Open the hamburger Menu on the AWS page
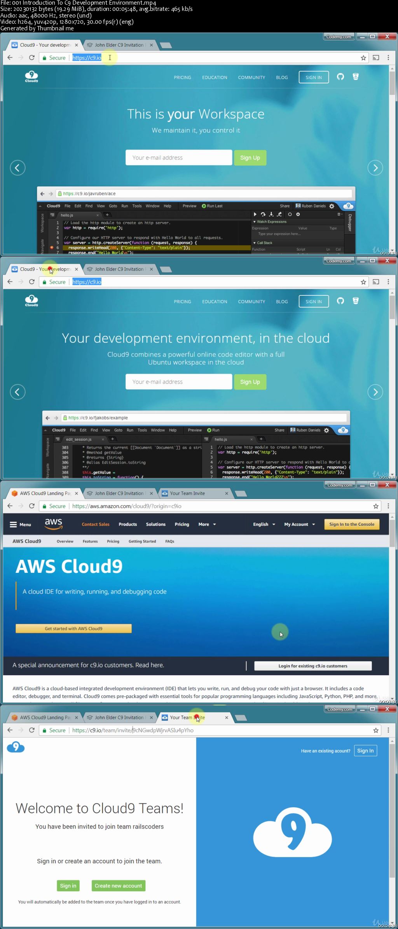The height and width of the screenshot is (929, 398). [x=20, y=524]
